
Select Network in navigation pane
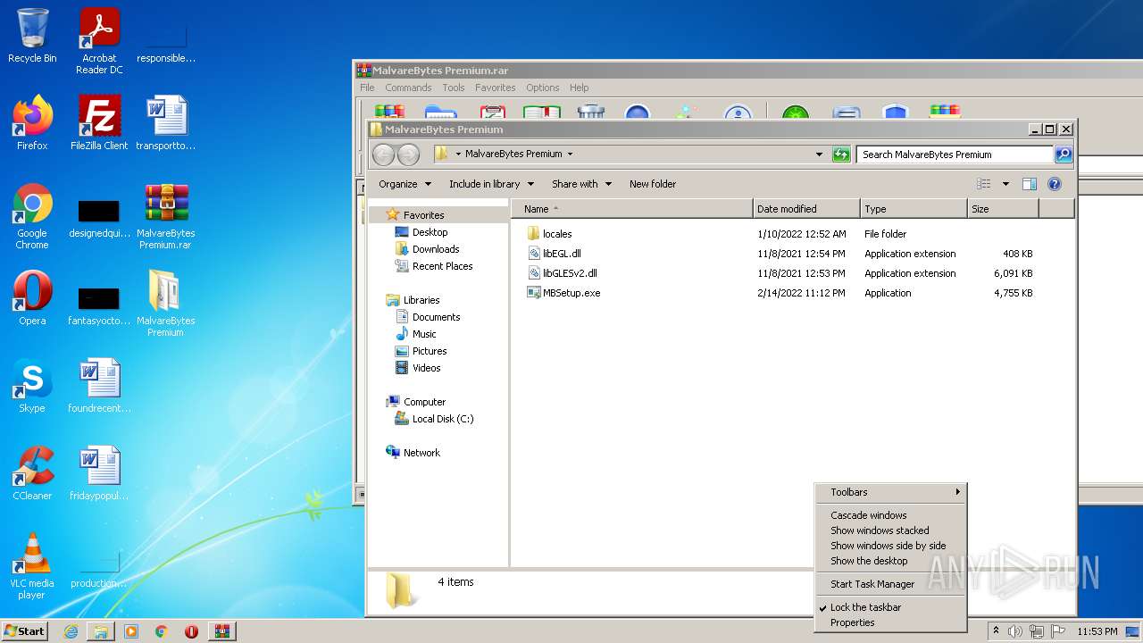pyautogui.click(x=421, y=453)
